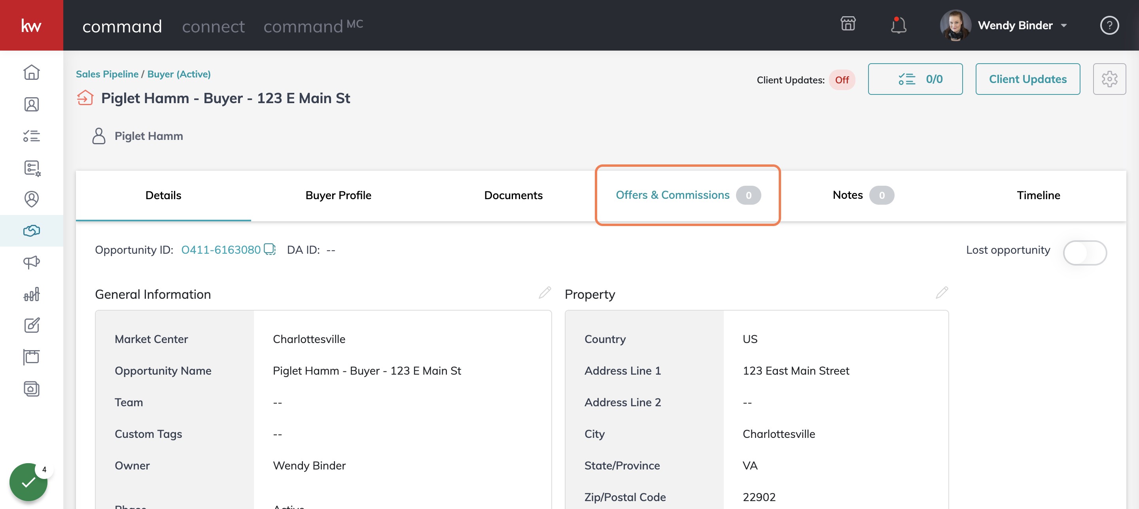
Task: Open the 0/0 checklist button
Action: tap(915, 79)
